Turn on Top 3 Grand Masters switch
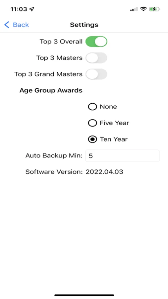 click(x=96, y=74)
